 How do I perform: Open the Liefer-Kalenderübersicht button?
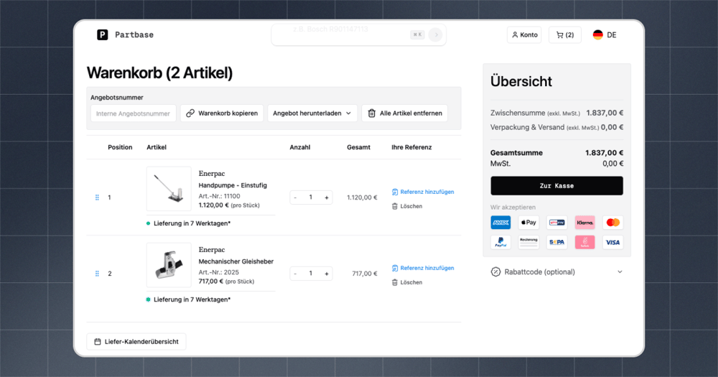[x=136, y=342]
